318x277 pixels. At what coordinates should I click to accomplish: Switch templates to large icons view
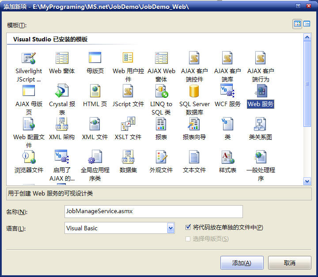pos(297,24)
